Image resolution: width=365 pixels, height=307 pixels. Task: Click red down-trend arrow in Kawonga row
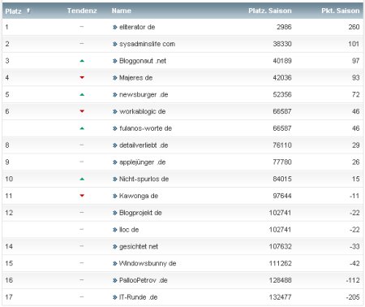coord(82,196)
